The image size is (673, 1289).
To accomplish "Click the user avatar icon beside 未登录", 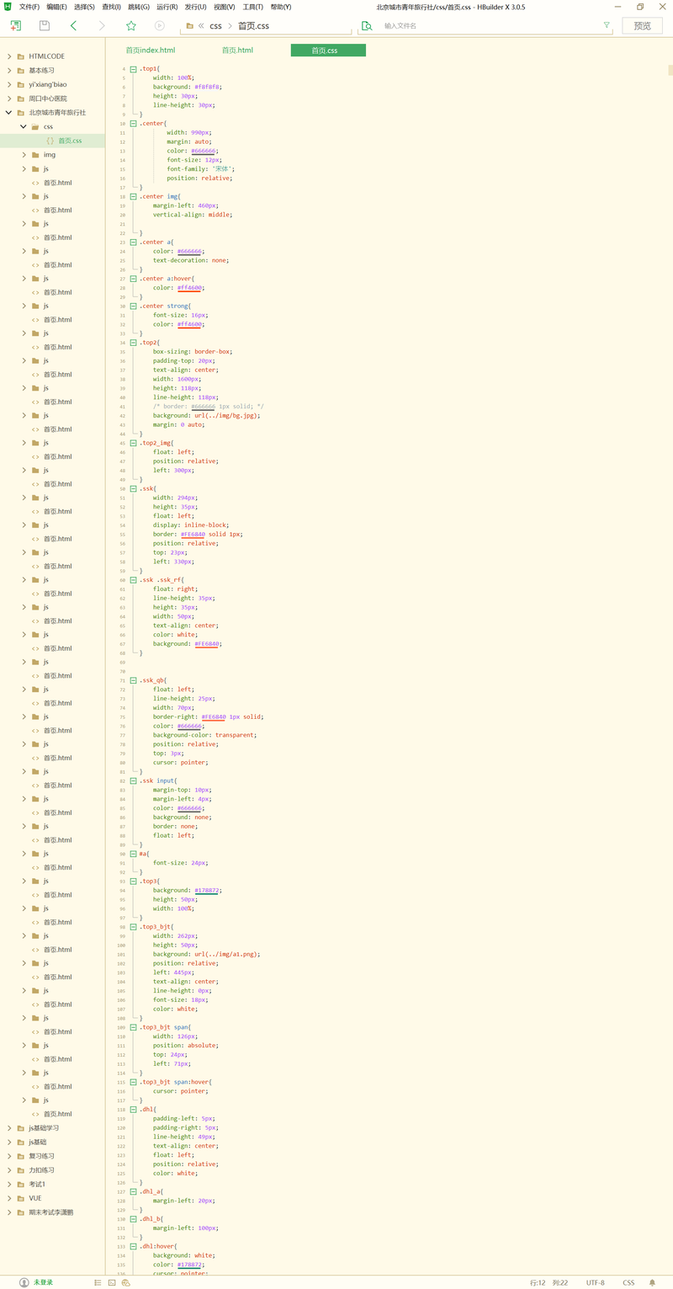I will [24, 1282].
